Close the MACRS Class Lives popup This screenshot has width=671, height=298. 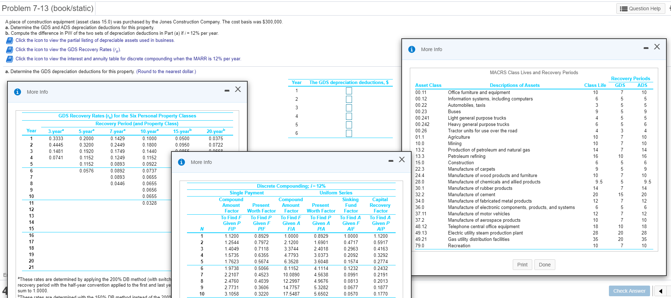[x=657, y=47]
